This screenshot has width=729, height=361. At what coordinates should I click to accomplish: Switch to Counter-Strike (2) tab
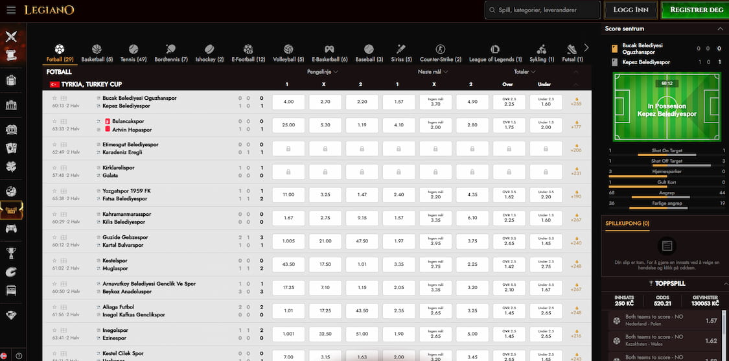tap(440, 54)
